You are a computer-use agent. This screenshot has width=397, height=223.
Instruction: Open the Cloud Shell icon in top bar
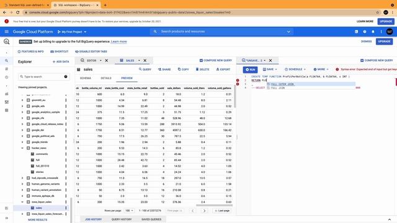click(356, 32)
